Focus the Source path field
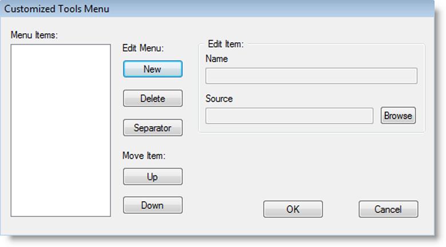446x247 pixels. (289, 115)
